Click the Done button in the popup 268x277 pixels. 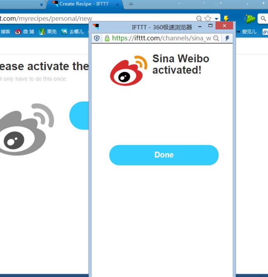(164, 155)
